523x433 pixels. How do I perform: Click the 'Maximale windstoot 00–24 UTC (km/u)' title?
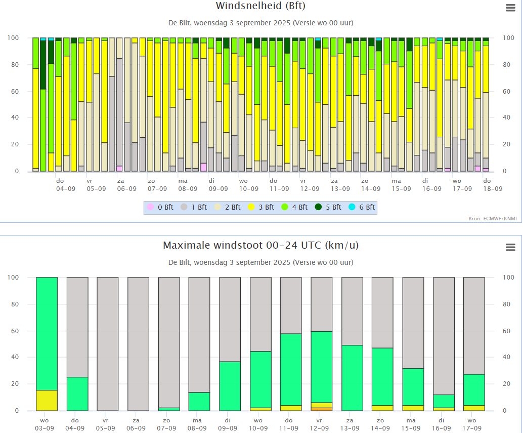[x=260, y=246]
